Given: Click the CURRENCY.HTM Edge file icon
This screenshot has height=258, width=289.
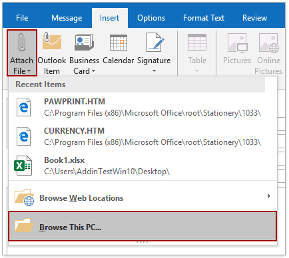Looking at the screenshot, I should (x=23, y=136).
